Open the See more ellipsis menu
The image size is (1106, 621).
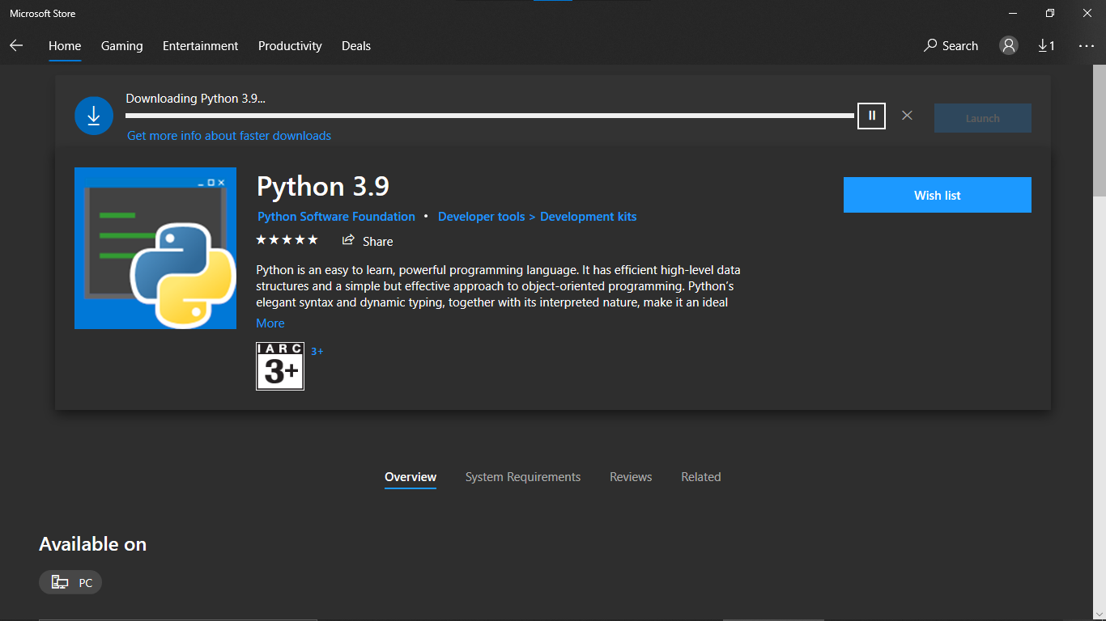point(1086,46)
